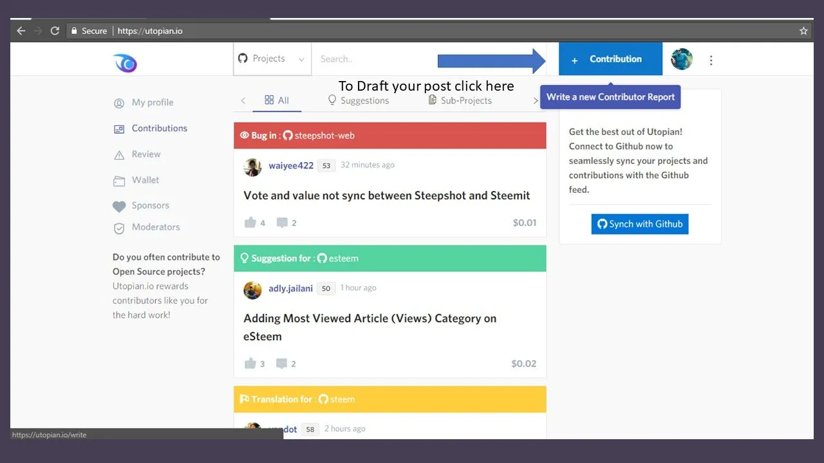Open Contributions in sidebar
824x463 pixels.
click(x=160, y=128)
